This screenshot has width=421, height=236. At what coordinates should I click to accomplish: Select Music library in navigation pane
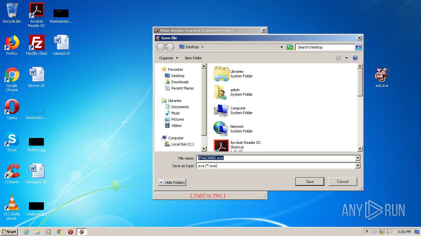(172, 113)
